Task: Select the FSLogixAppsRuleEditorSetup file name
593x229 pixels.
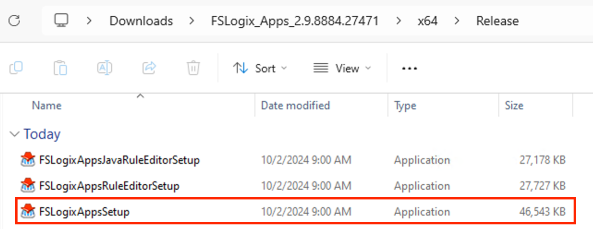Action: pos(109,186)
